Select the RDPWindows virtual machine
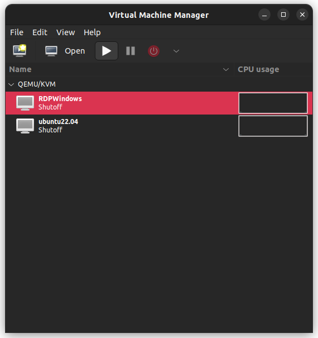The image size is (318, 338). pos(159,103)
